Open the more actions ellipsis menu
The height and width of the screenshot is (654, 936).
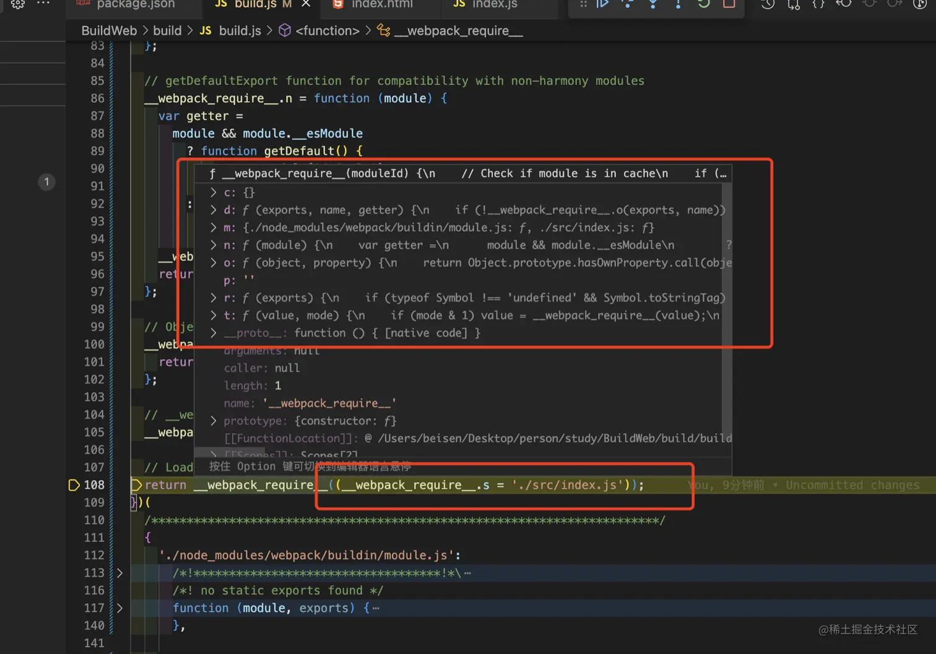point(43,4)
